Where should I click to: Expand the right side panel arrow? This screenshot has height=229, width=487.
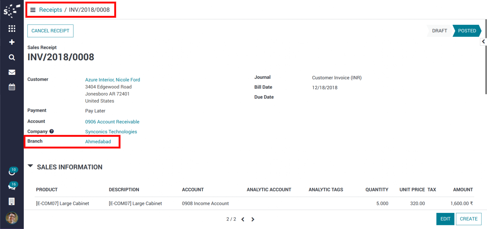coord(483,42)
